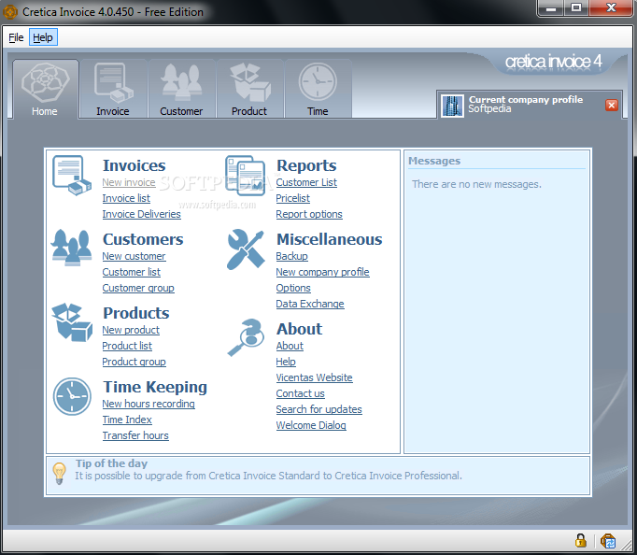
Task: Open the Contact us link
Action: coord(300,393)
